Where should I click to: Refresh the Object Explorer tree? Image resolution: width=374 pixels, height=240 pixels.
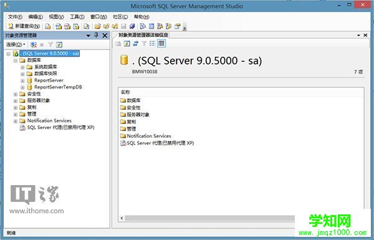point(59,45)
